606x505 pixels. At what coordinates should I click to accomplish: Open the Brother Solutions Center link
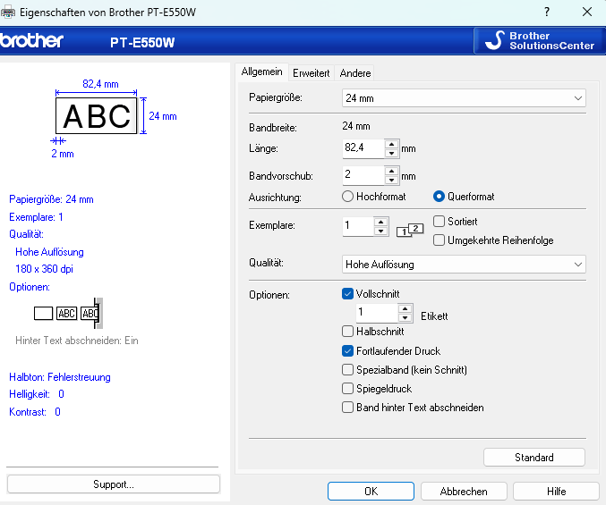point(539,40)
